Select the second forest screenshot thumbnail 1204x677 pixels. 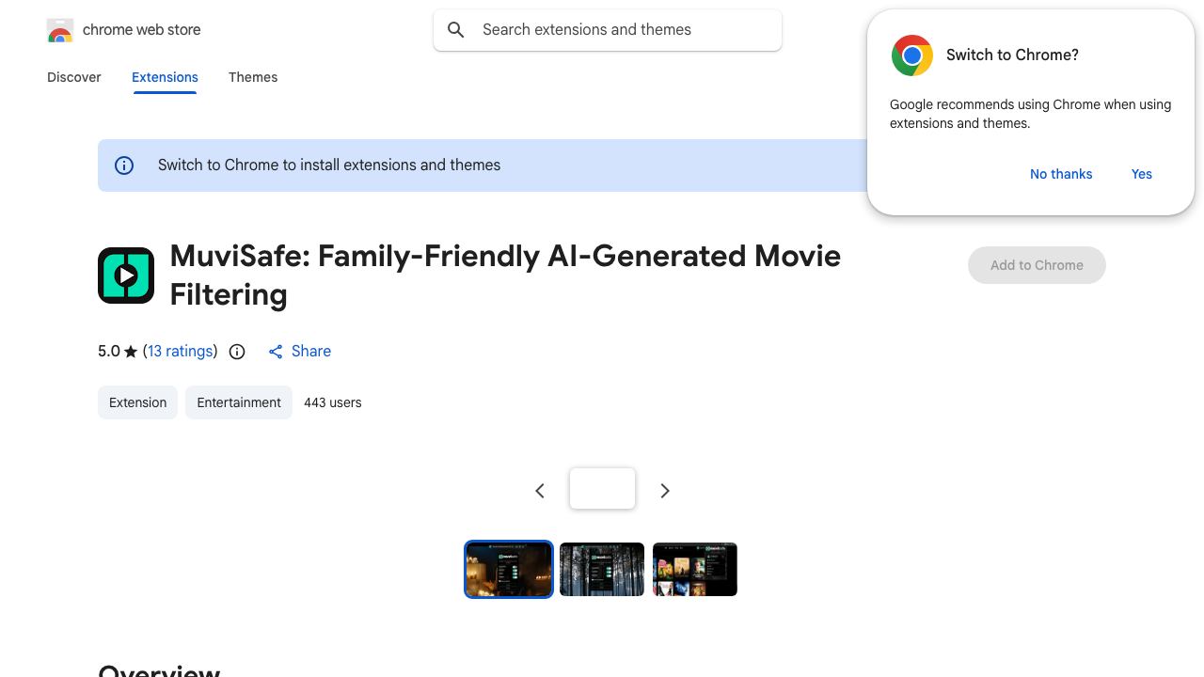[x=602, y=569]
